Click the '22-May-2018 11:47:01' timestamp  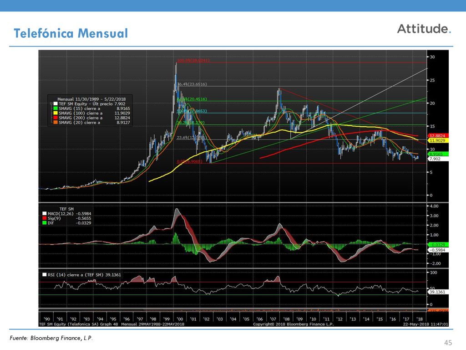pyautogui.click(x=425, y=324)
